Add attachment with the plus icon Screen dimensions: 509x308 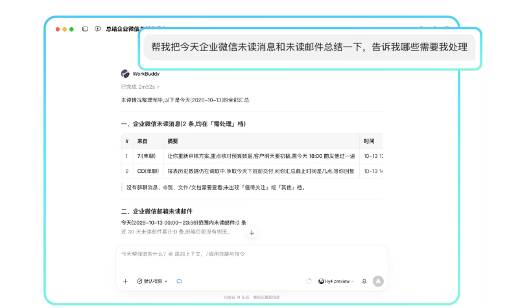point(126,281)
